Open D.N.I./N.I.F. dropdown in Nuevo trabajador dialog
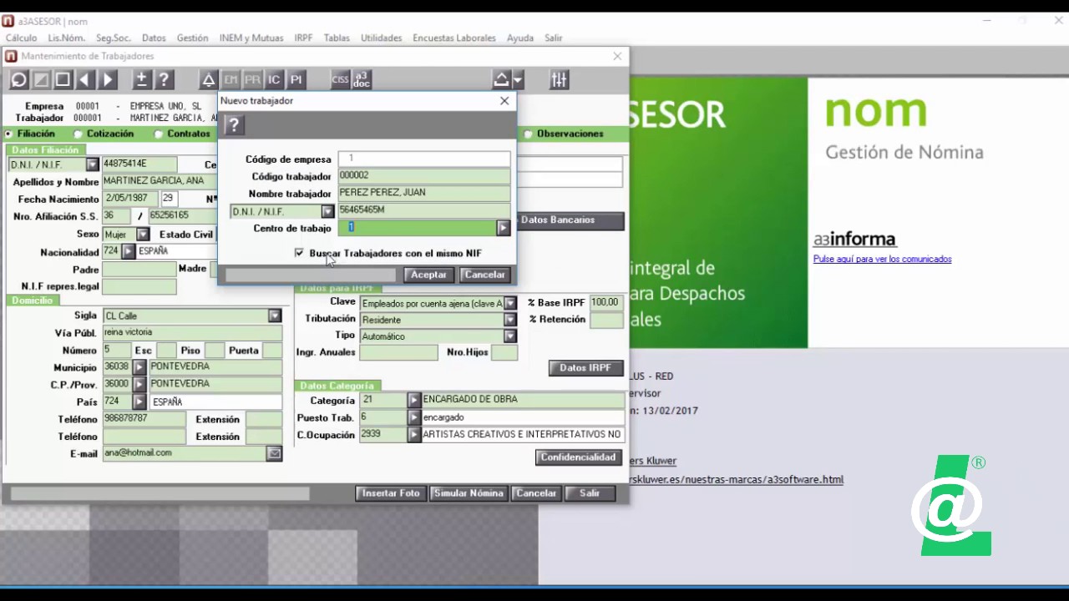 coord(327,212)
